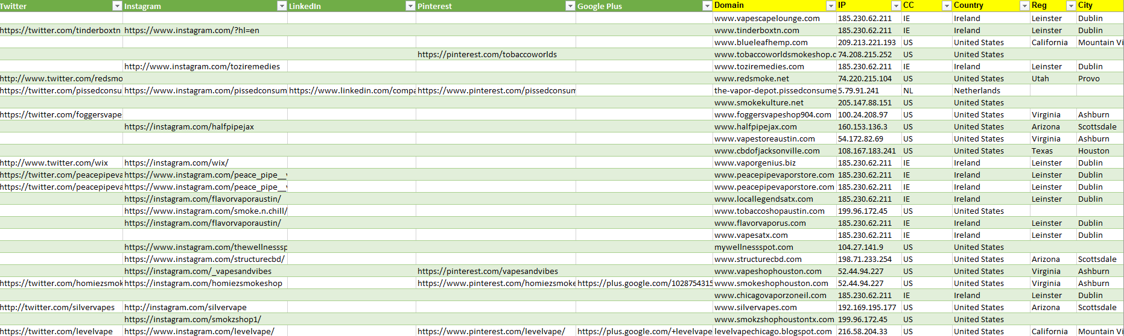Select domain www.redsmoke.net
The width and height of the screenshot is (1124, 336).
[774, 78]
